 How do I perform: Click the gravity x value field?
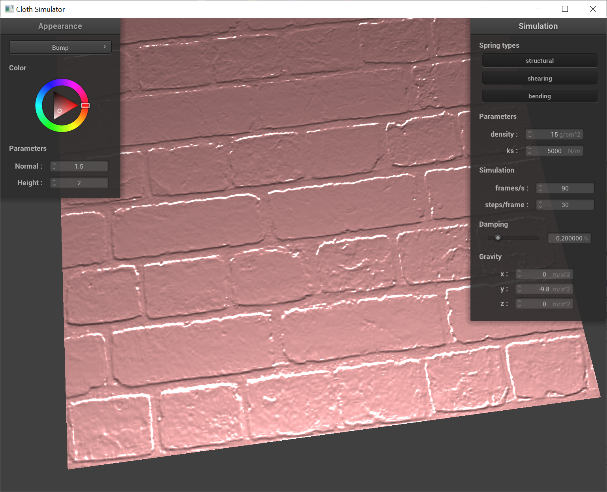click(x=544, y=274)
